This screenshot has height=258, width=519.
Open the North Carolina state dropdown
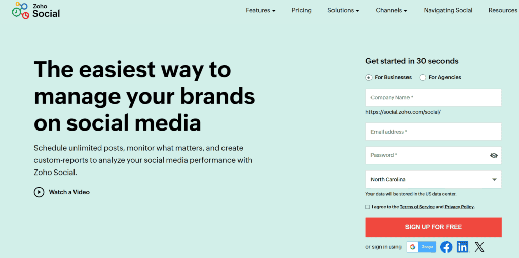click(433, 180)
